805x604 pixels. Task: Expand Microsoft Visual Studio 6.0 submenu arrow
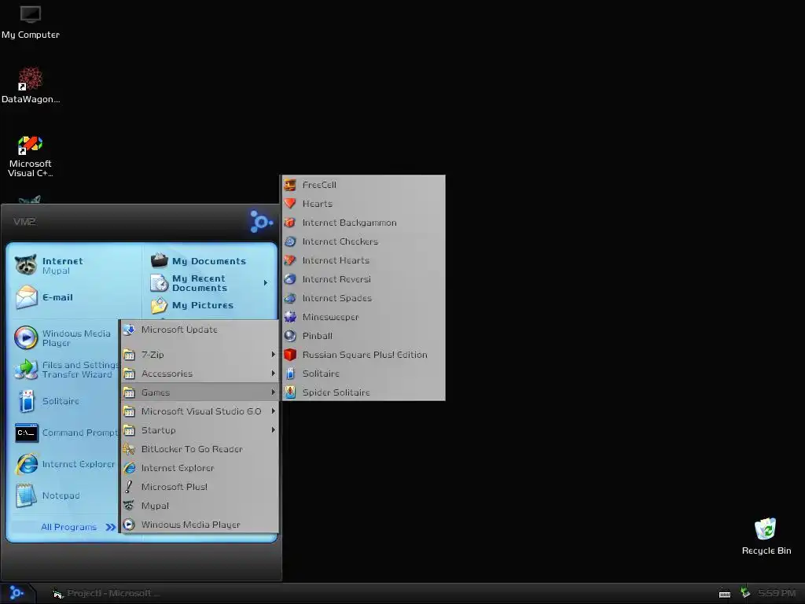pyautogui.click(x=273, y=411)
